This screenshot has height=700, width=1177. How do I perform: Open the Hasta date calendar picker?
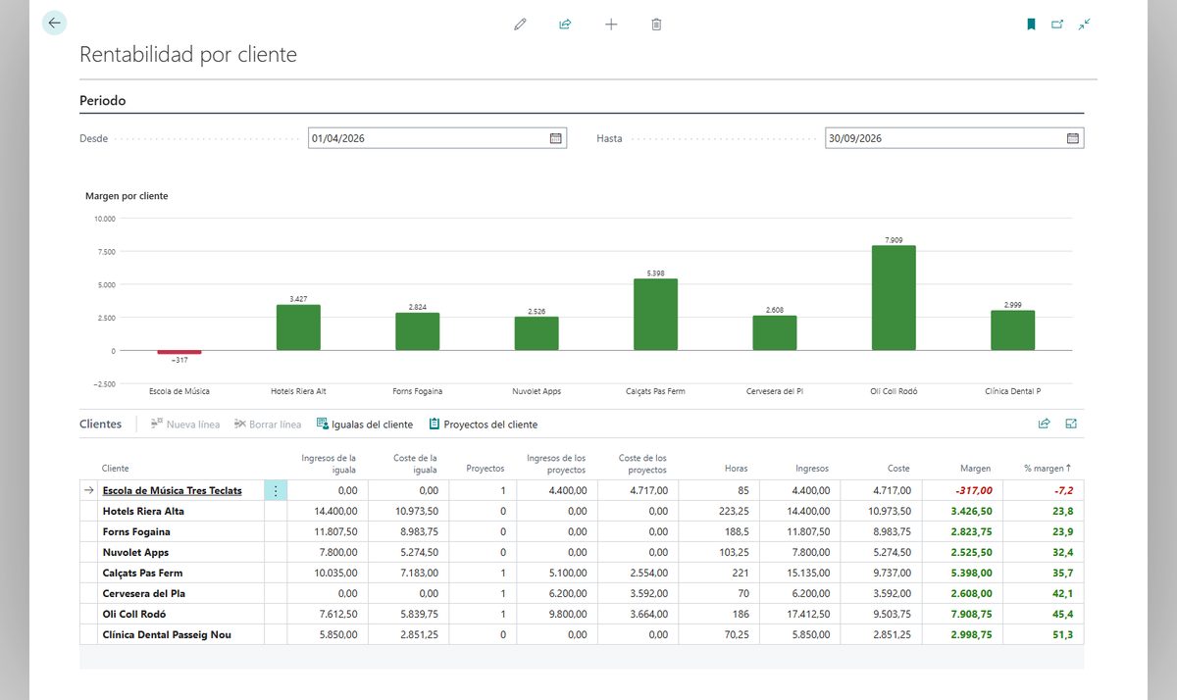click(1073, 138)
